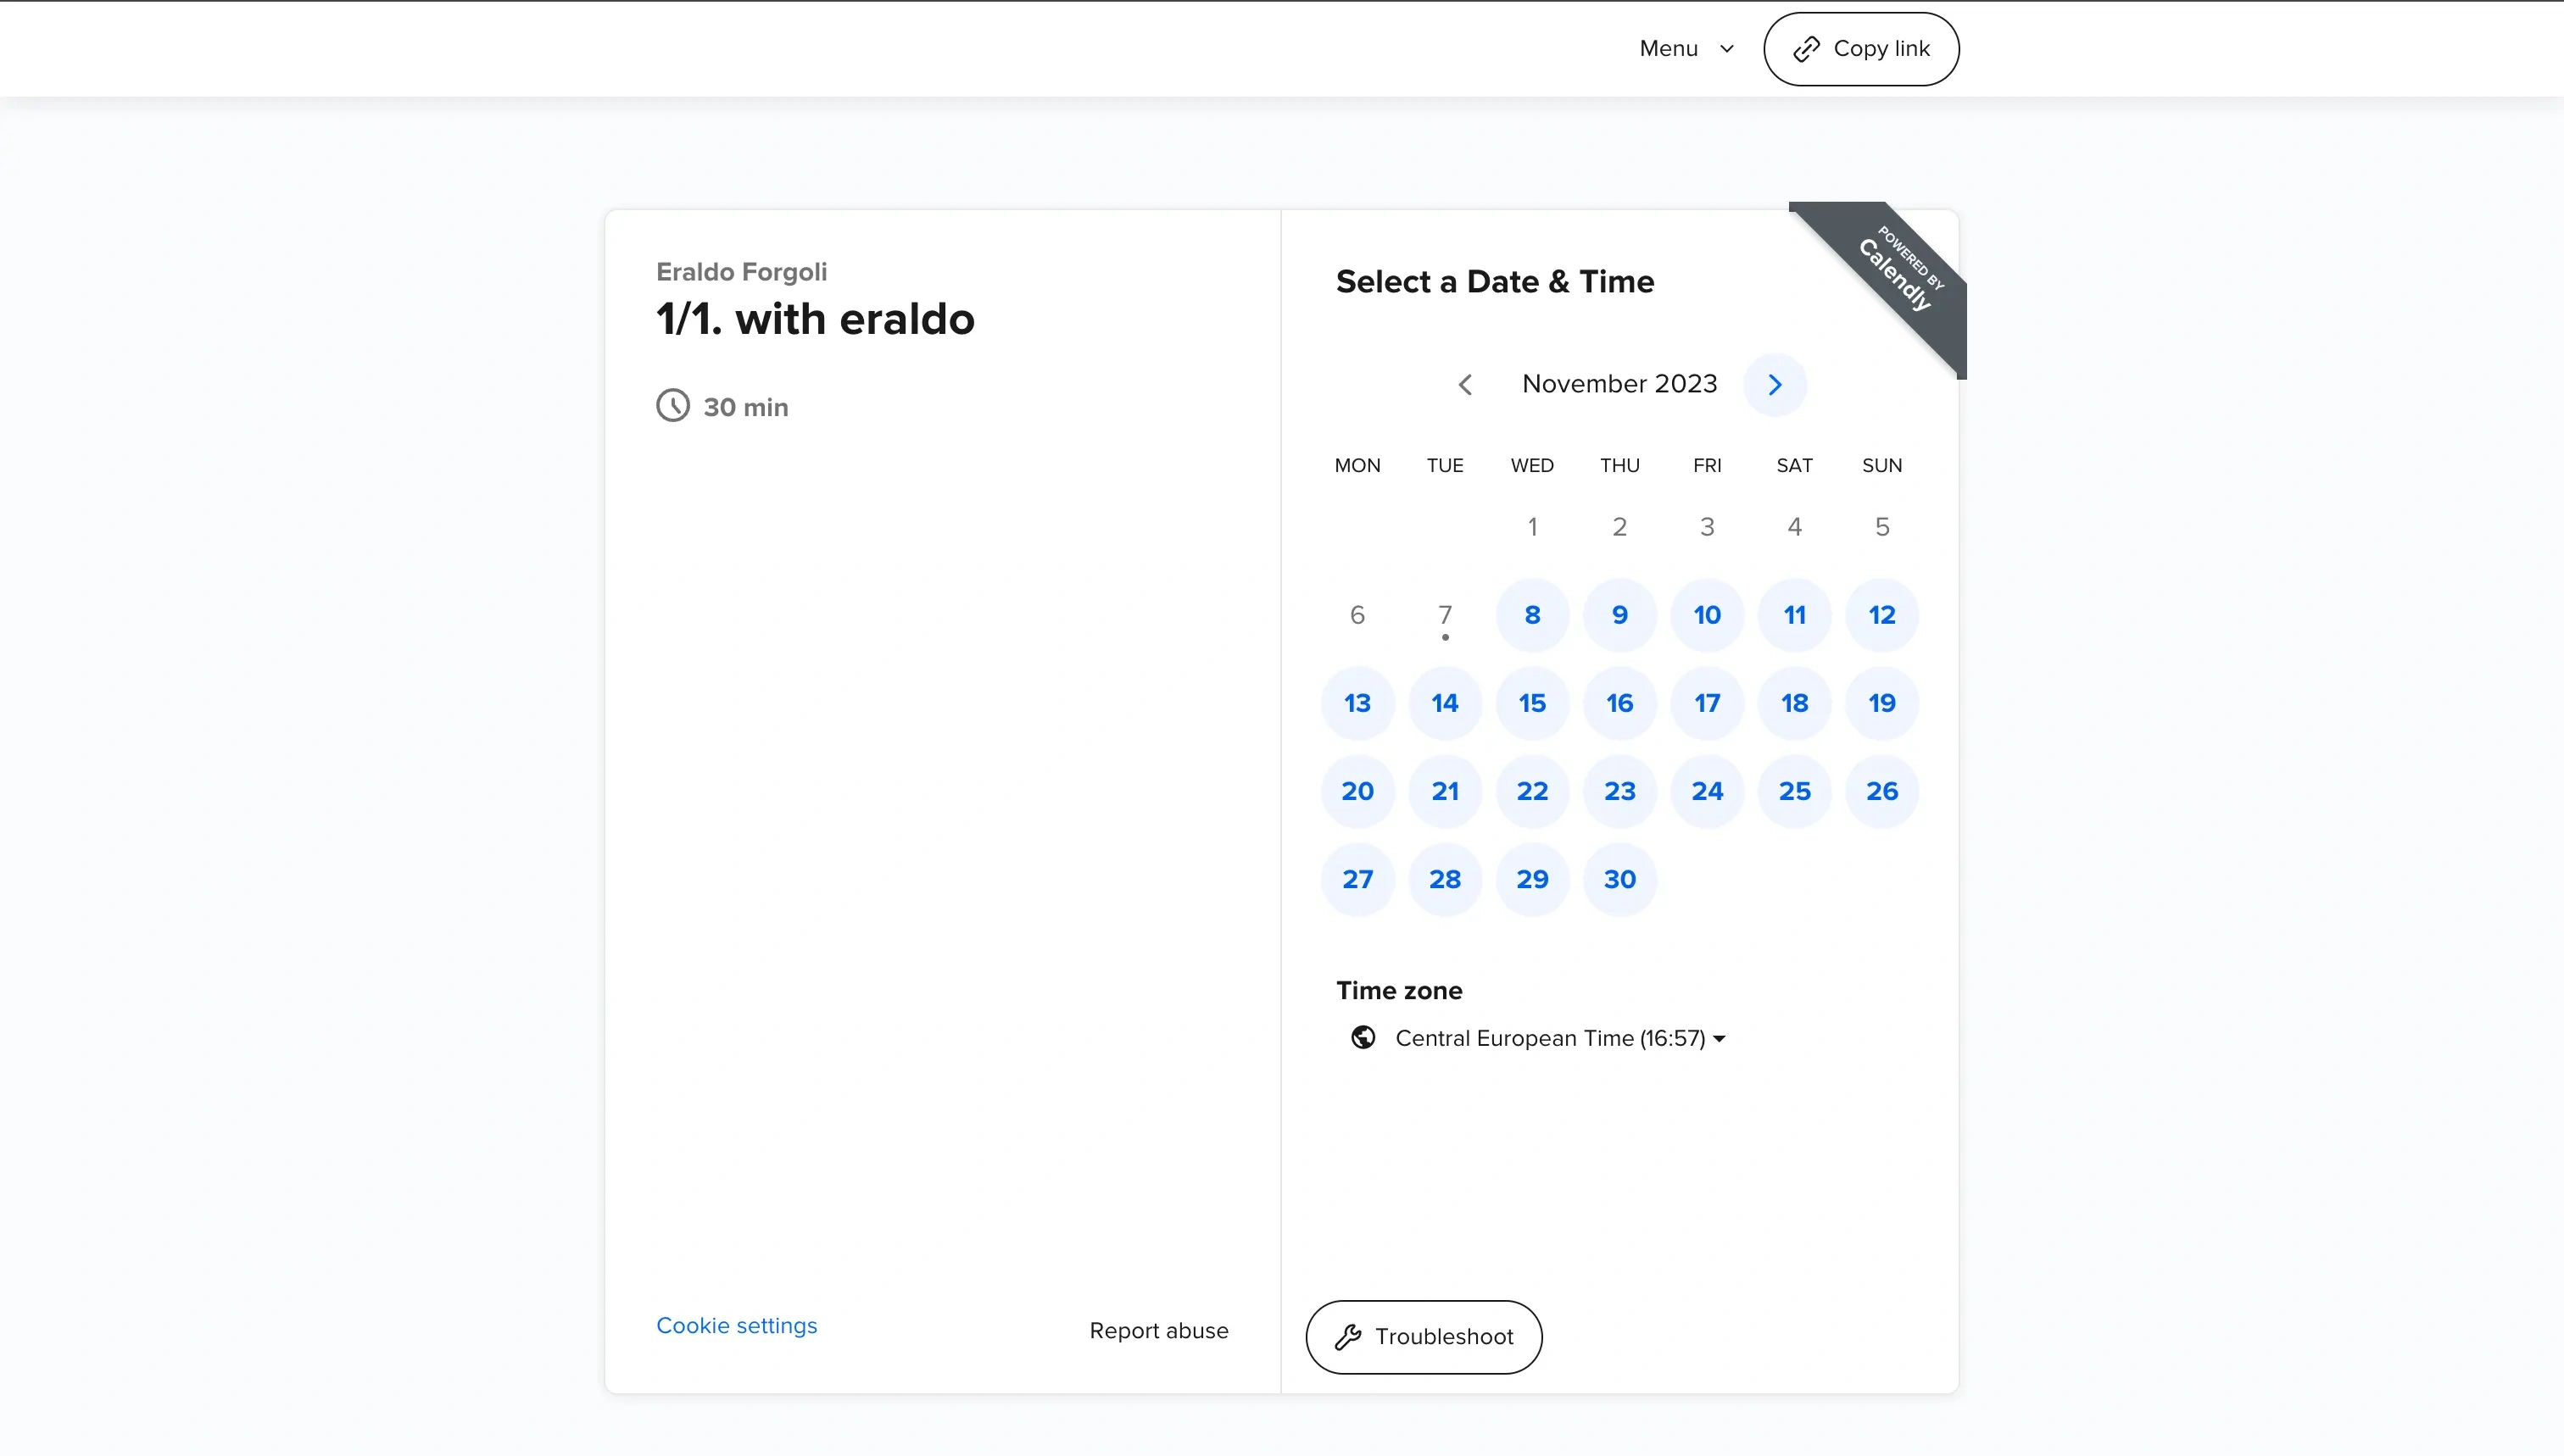Click the right arrow to go to next month
Screen dimensions: 2564x1456
pos(1775,384)
